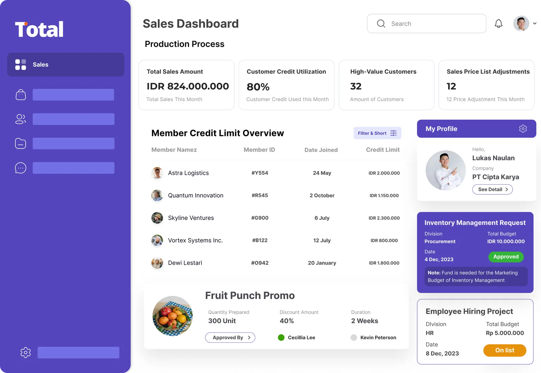
Task: Click the users sidebar icon
Action: point(21,119)
